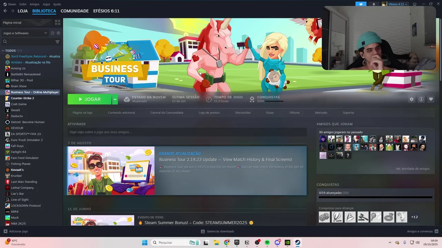Click the 0/19 achievements progress bar
This screenshot has width=442, height=248.
375,197
